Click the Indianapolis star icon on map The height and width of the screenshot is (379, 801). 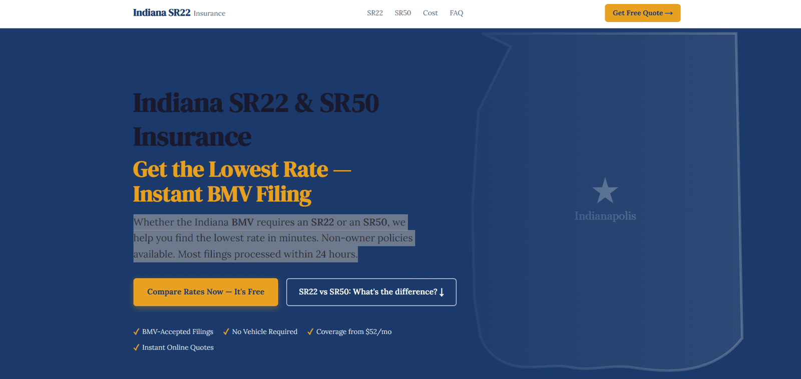click(605, 190)
